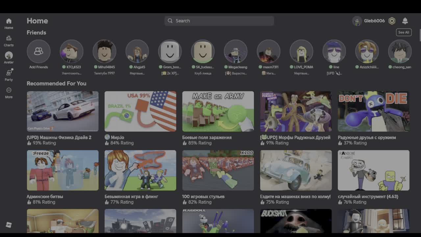
Task: Open friend Ahgjel5's avatar
Action: (x=137, y=51)
